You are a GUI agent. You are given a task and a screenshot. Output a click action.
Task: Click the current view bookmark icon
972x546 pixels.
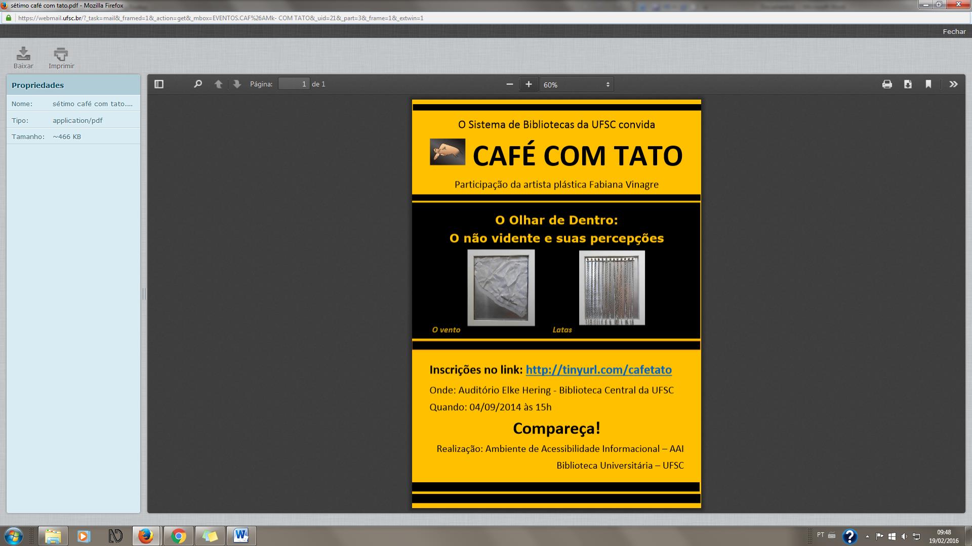928,84
